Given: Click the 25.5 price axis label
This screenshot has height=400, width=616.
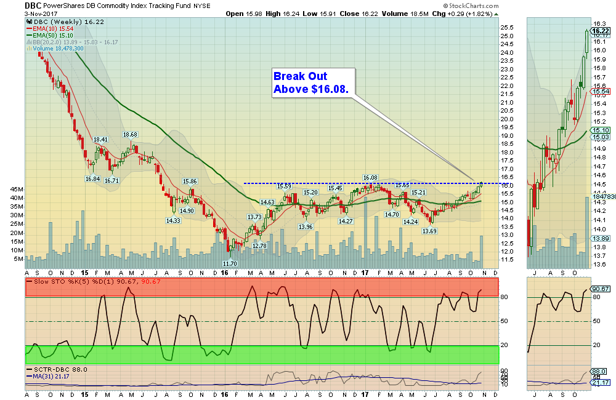Looking at the screenshot, I should click(507, 28).
